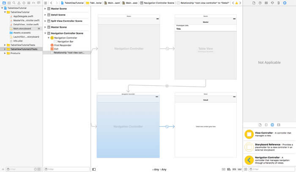Viewport: 296px width, 172px height.
Task: Toggle the document outline sidebar button
Action: click(94, 169)
